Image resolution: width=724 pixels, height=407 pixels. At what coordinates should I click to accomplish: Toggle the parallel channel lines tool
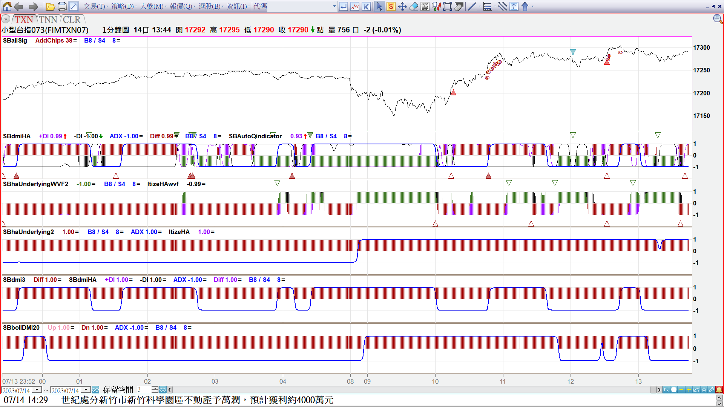pos(502,6)
